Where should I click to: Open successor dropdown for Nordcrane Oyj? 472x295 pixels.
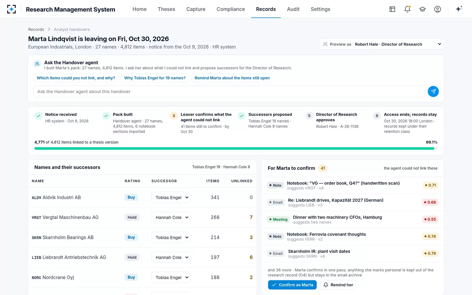[x=170, y=277]
